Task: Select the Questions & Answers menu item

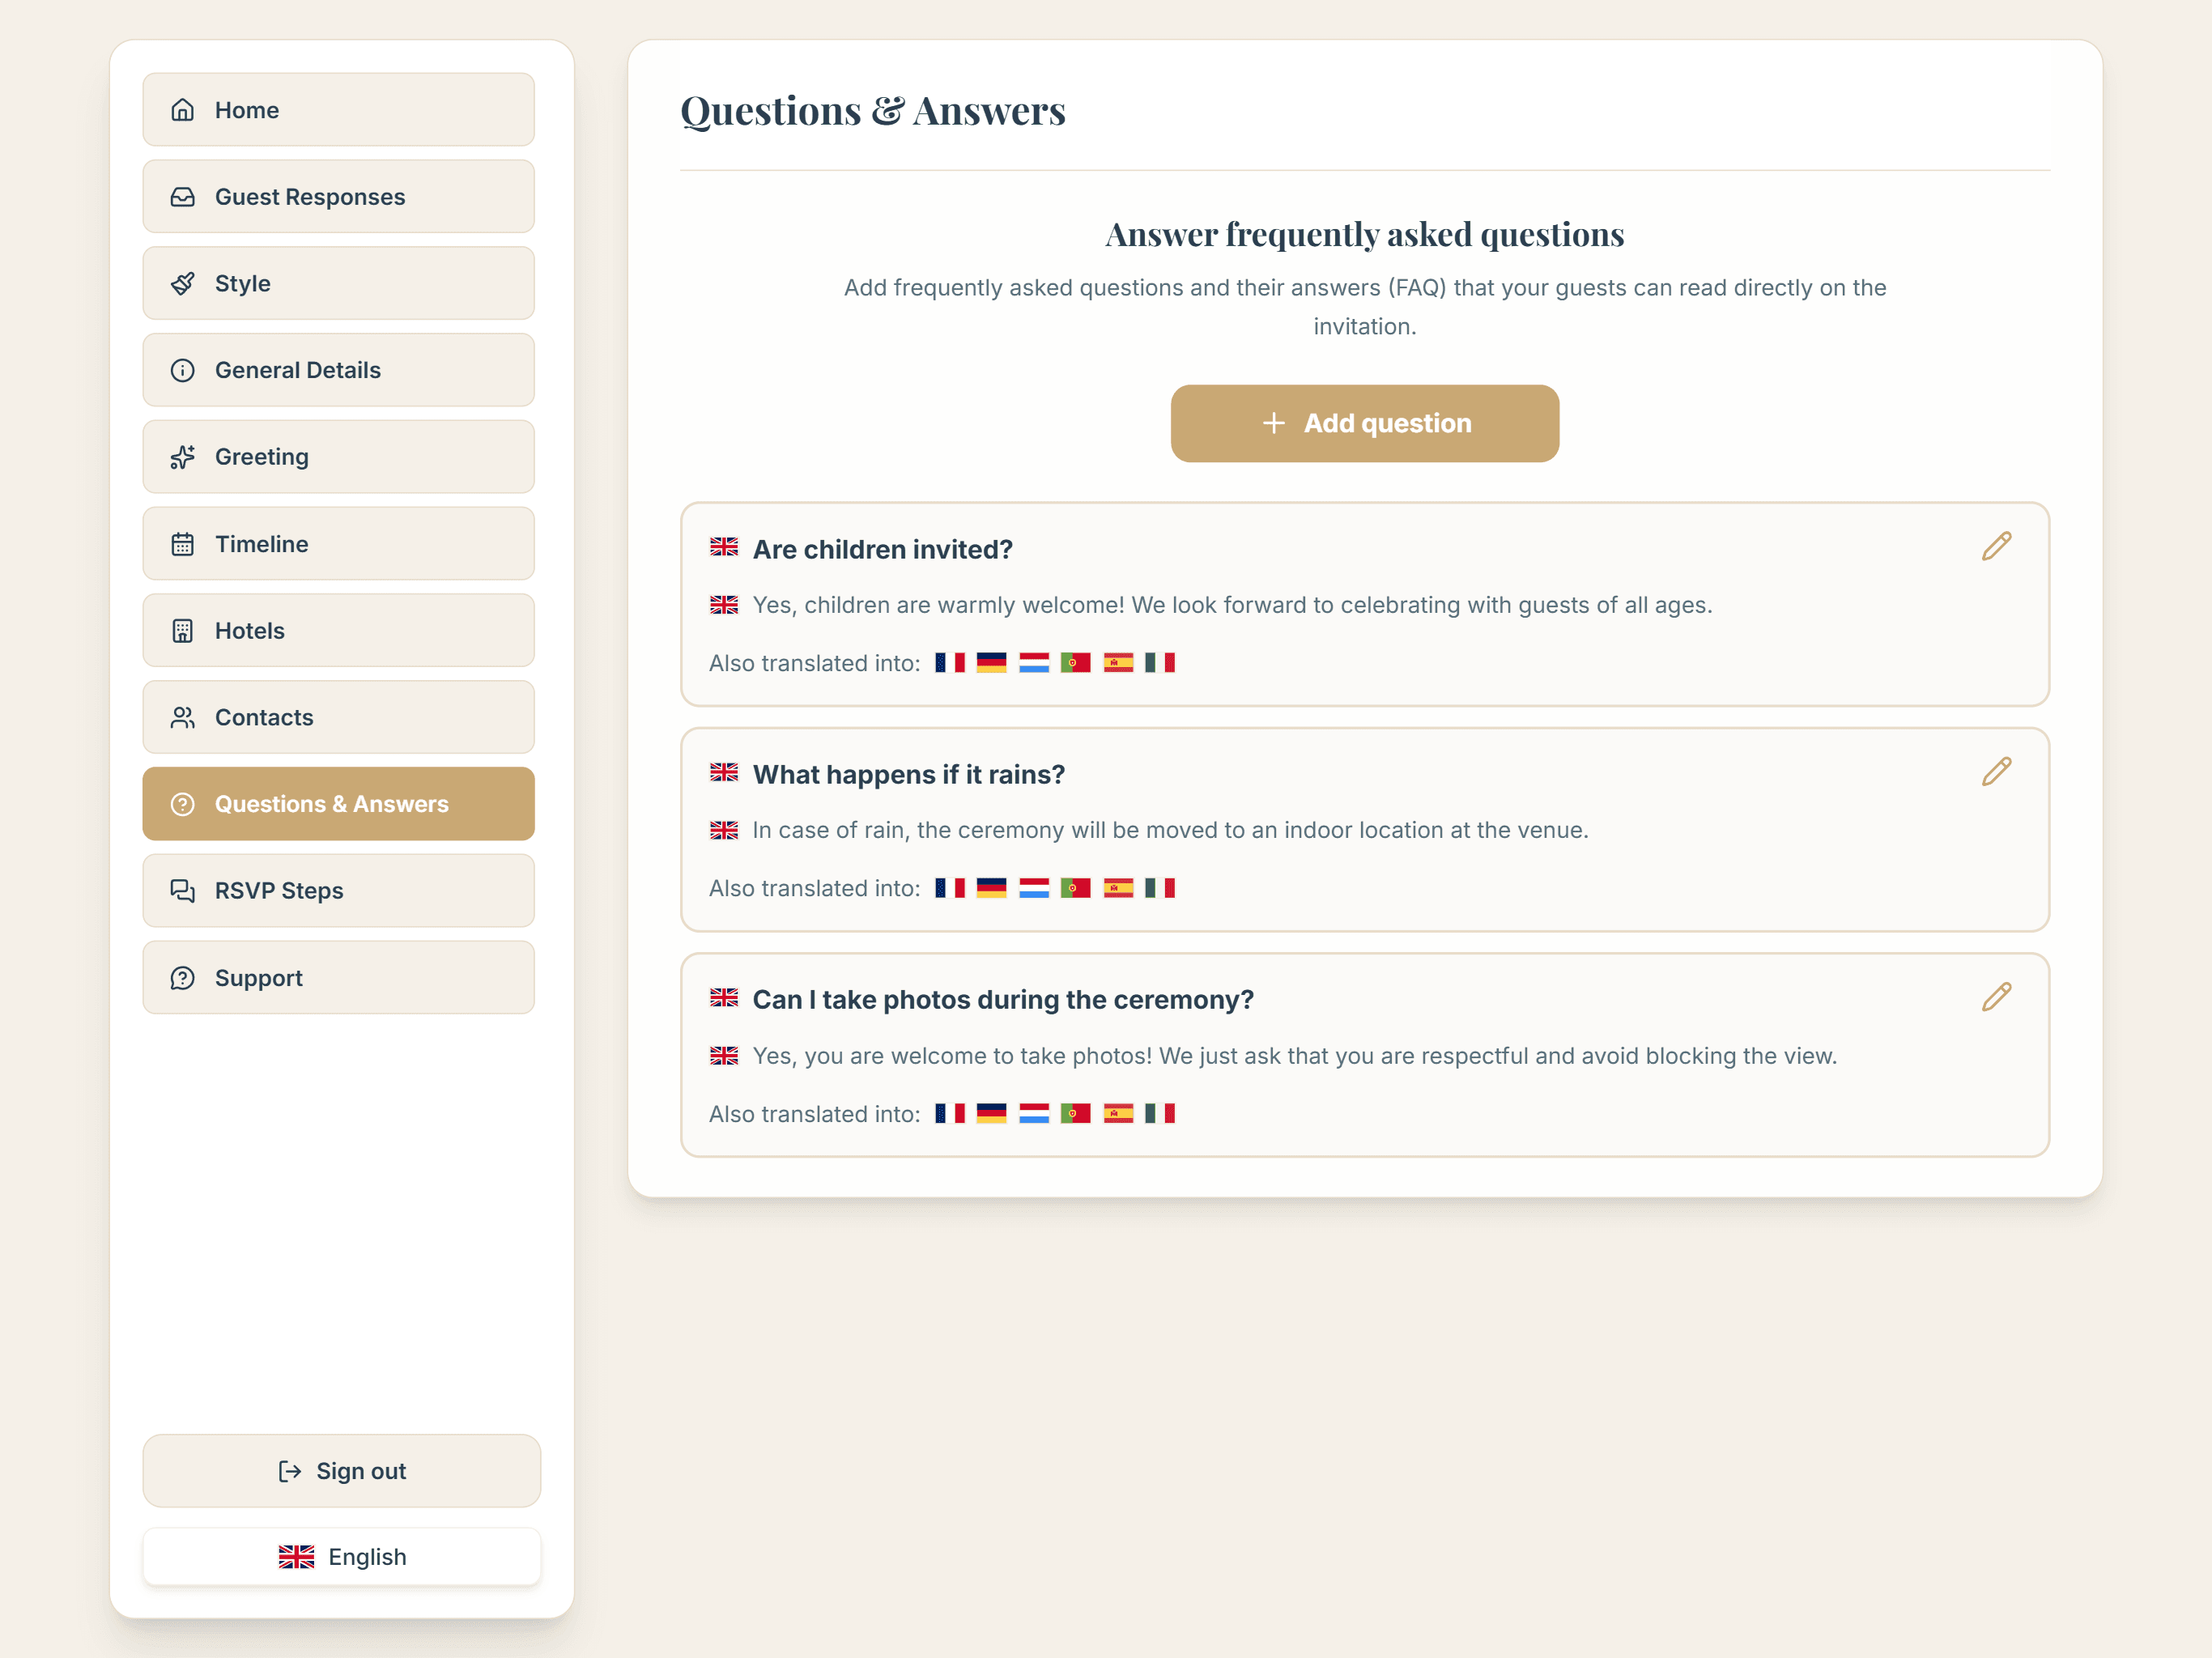Action: (x=338, y=804)
